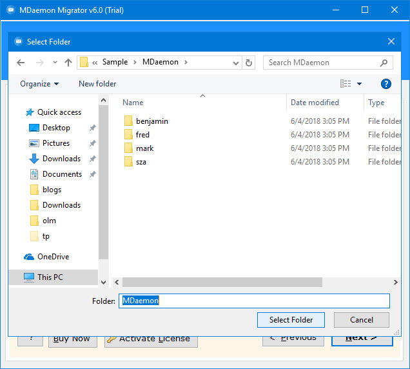Cancel the folder selection dialog
The height and width of the screenshot is (369, 410).
362,320
